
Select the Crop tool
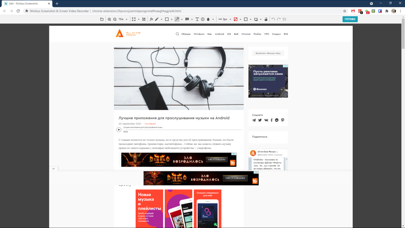[144, 19]
